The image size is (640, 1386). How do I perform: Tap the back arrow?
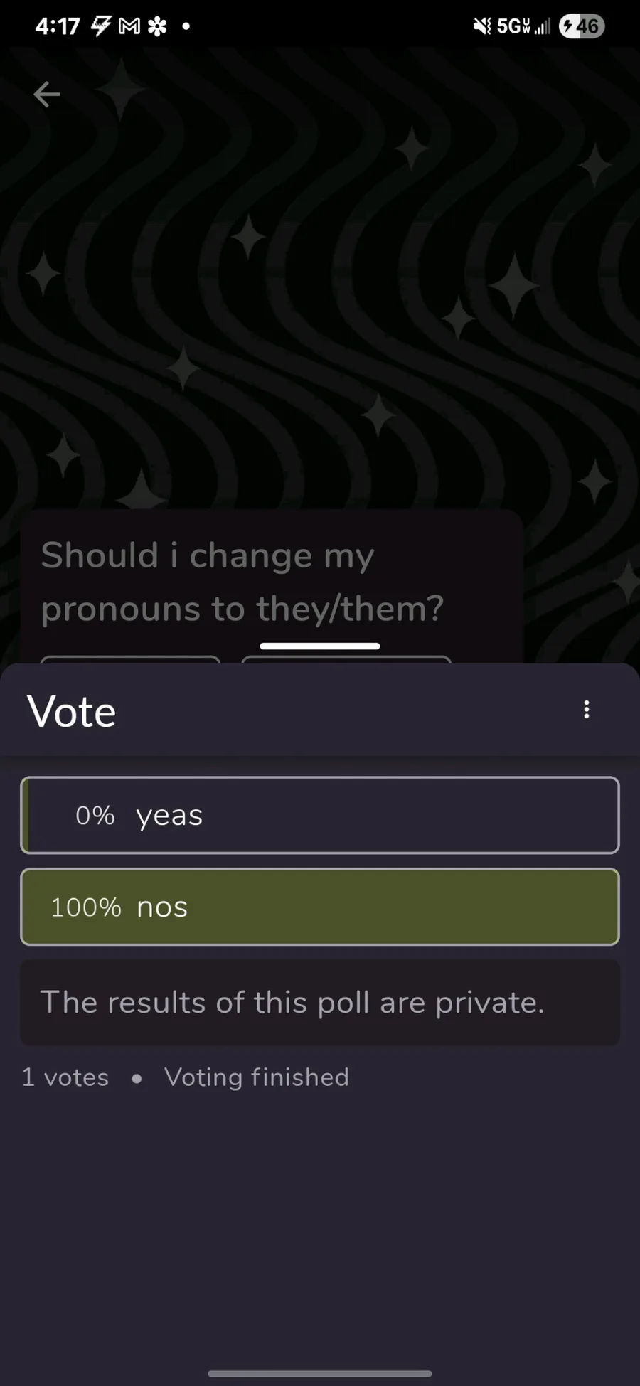(x=47, y=94)
